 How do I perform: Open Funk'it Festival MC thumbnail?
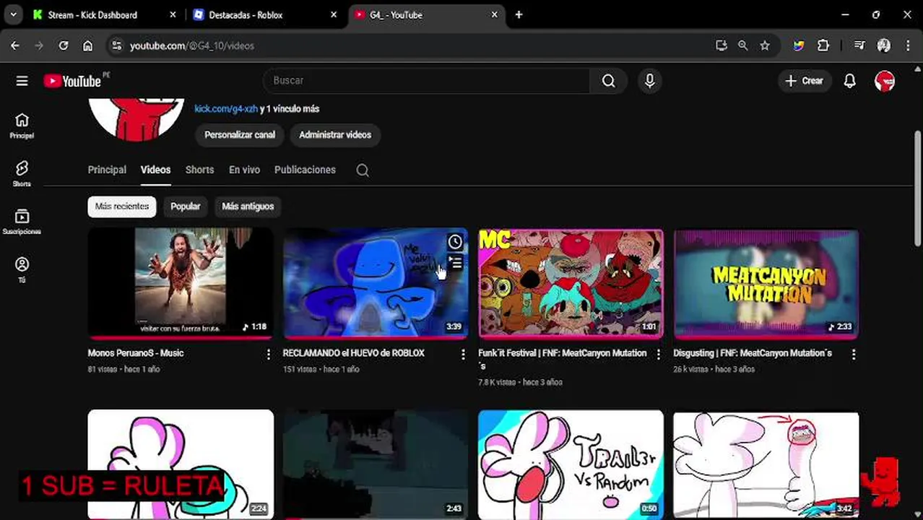tap(571, 283)
